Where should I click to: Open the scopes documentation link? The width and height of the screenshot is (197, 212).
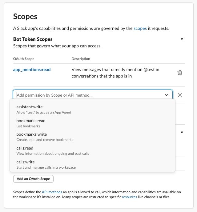point(140,28)
